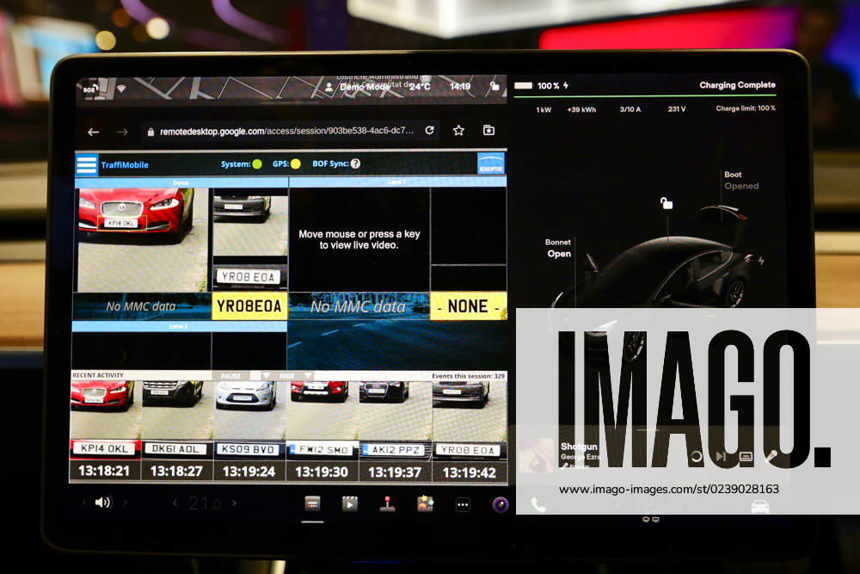The image size is (860, 574).
Task: Tap the padlock icon in the top status bar
Action: pos(494,86)
